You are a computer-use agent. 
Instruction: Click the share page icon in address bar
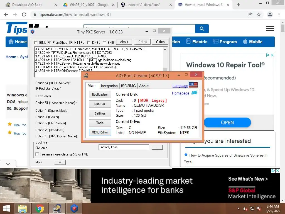tap(250, 14)
